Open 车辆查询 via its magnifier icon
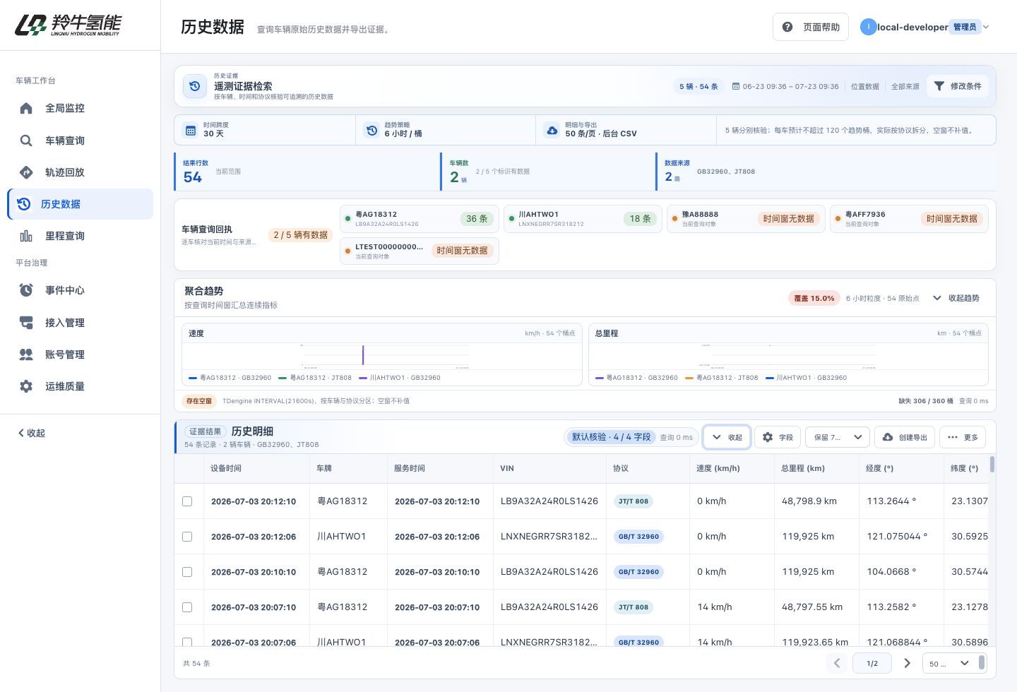This screenshot has width=1017, height=692. click(x=26, y=141)
